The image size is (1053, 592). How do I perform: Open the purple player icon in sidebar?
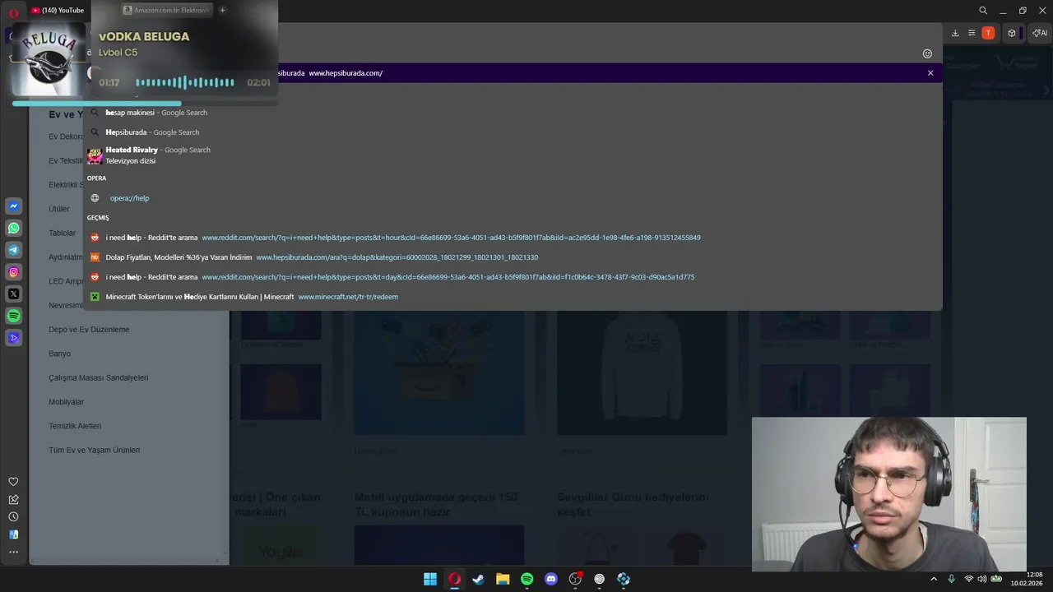tap(14, 338)
